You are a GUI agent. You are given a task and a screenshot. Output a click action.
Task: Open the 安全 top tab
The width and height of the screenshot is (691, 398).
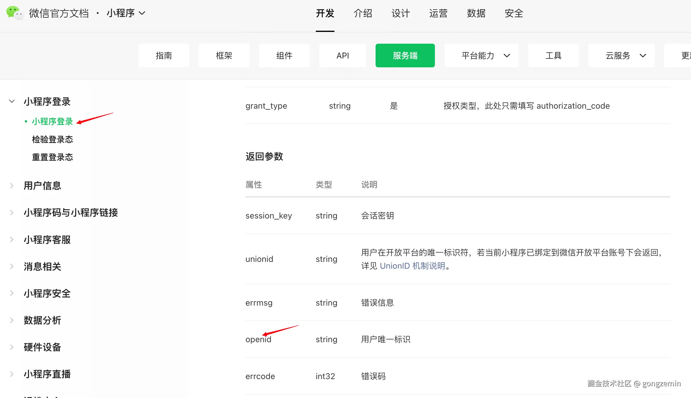click(514, 13)
